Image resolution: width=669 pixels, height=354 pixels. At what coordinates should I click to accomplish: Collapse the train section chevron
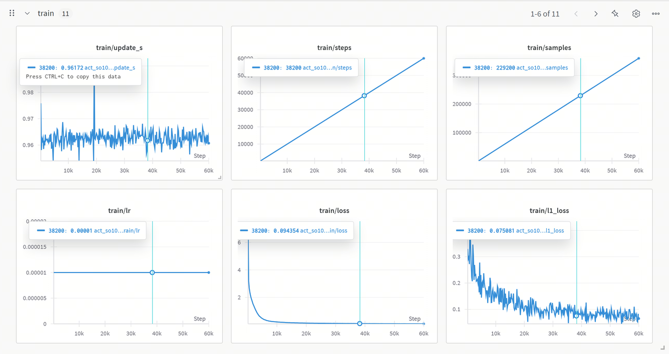pyautogui.click(x=27, y=14)
